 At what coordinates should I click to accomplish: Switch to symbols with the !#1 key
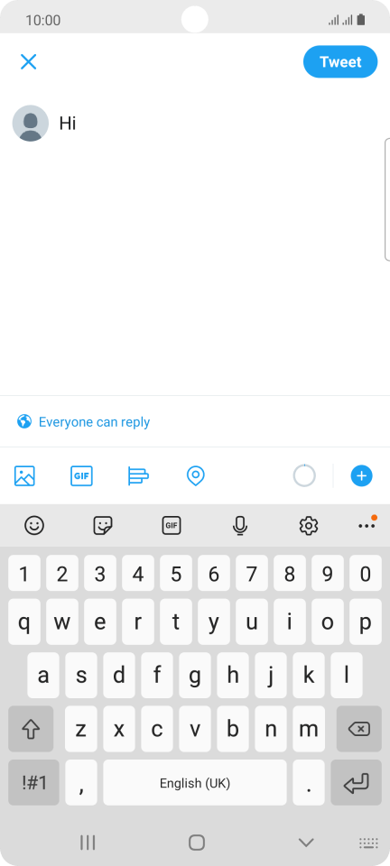[33, 783]
